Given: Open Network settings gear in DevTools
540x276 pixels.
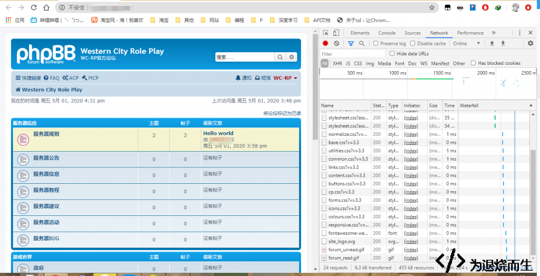Looking at the screenshot, I should click(531, 43).
